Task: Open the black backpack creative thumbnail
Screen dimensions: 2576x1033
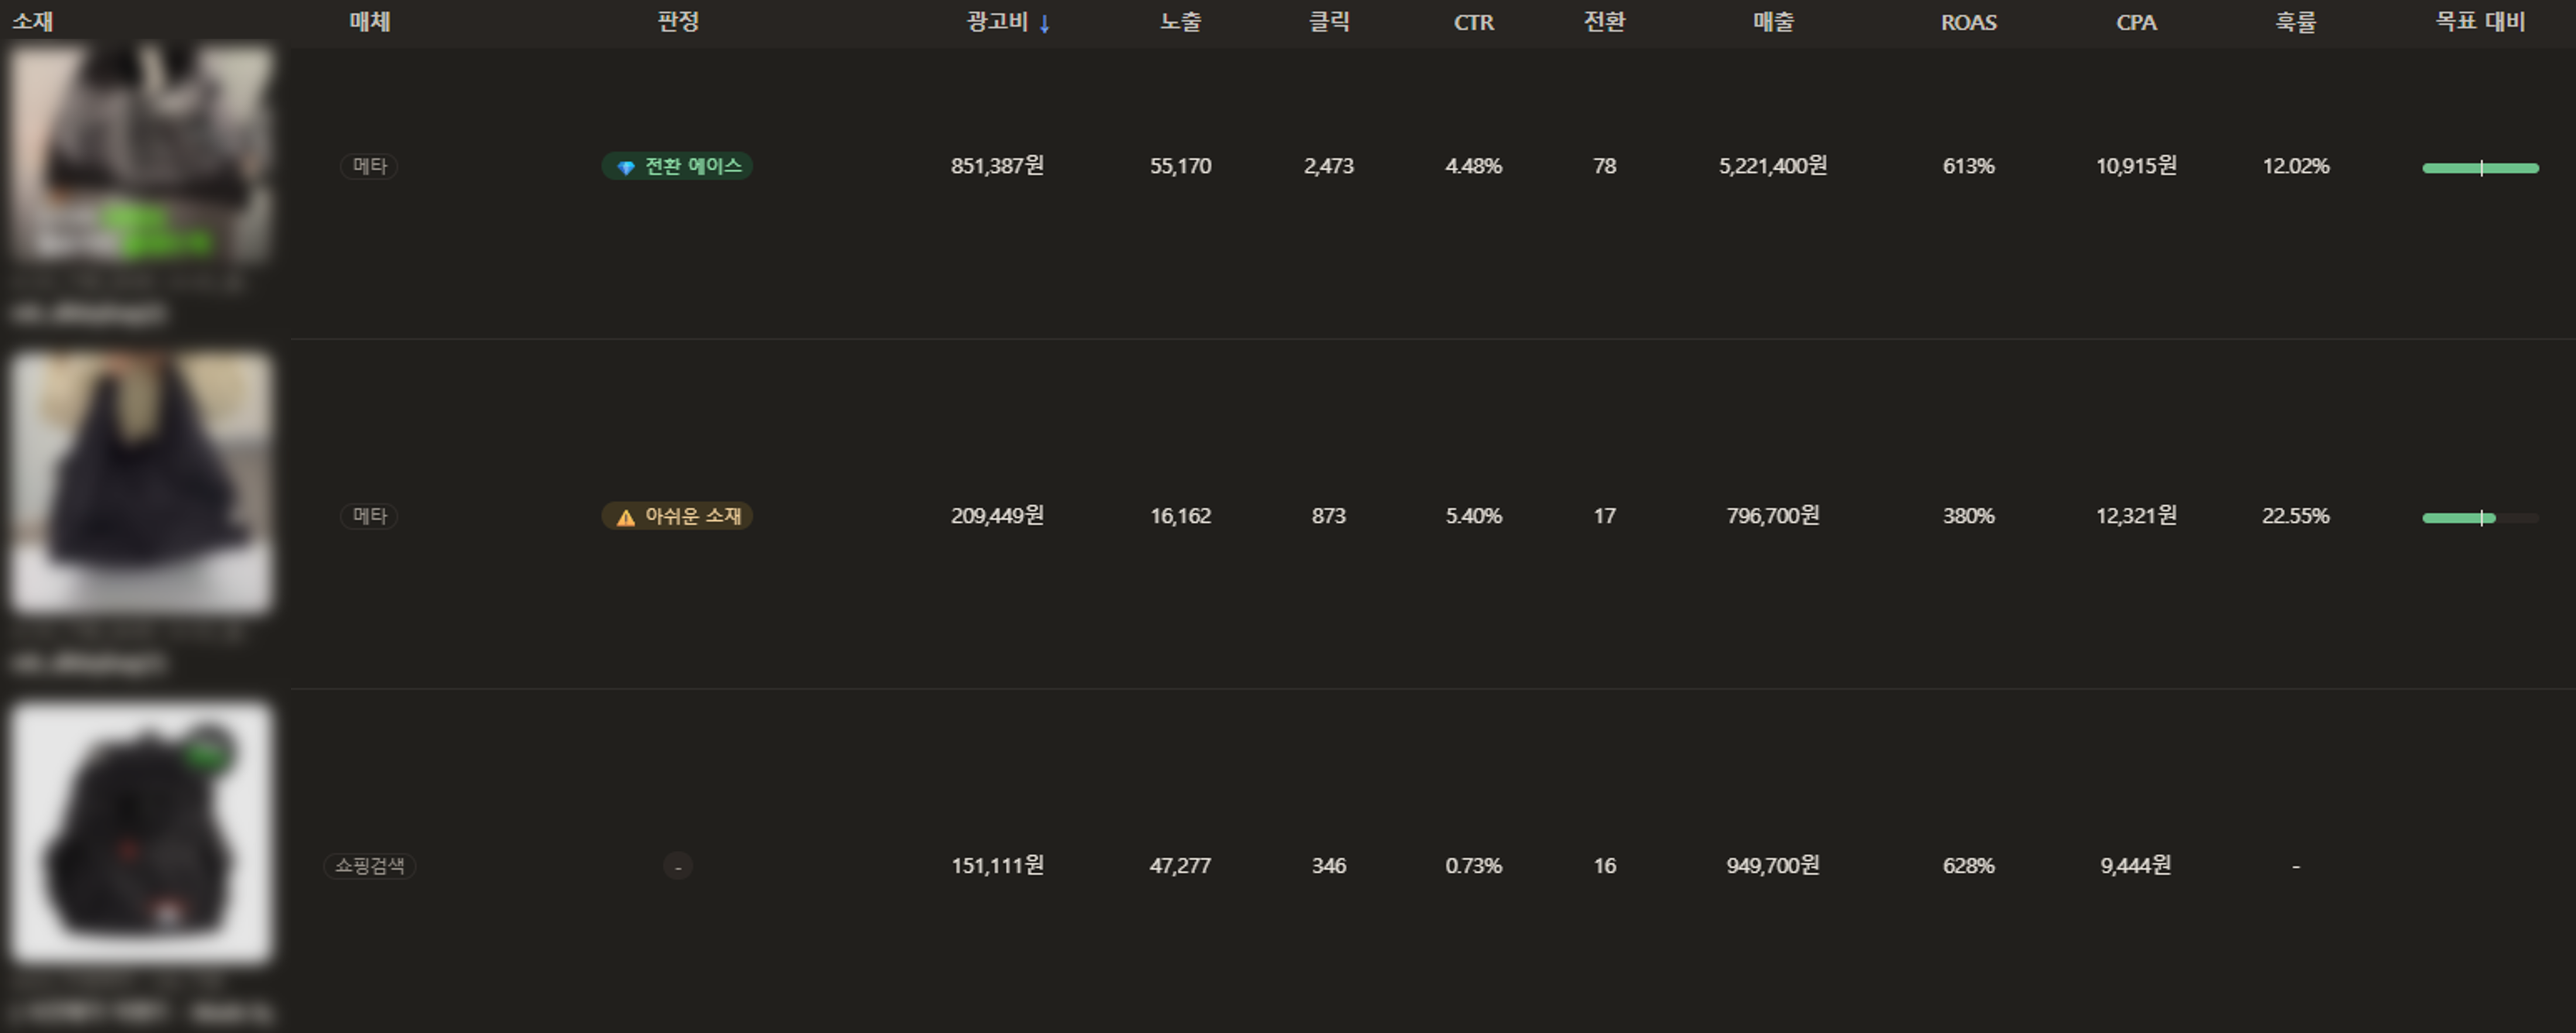Action: pos(142,833)
